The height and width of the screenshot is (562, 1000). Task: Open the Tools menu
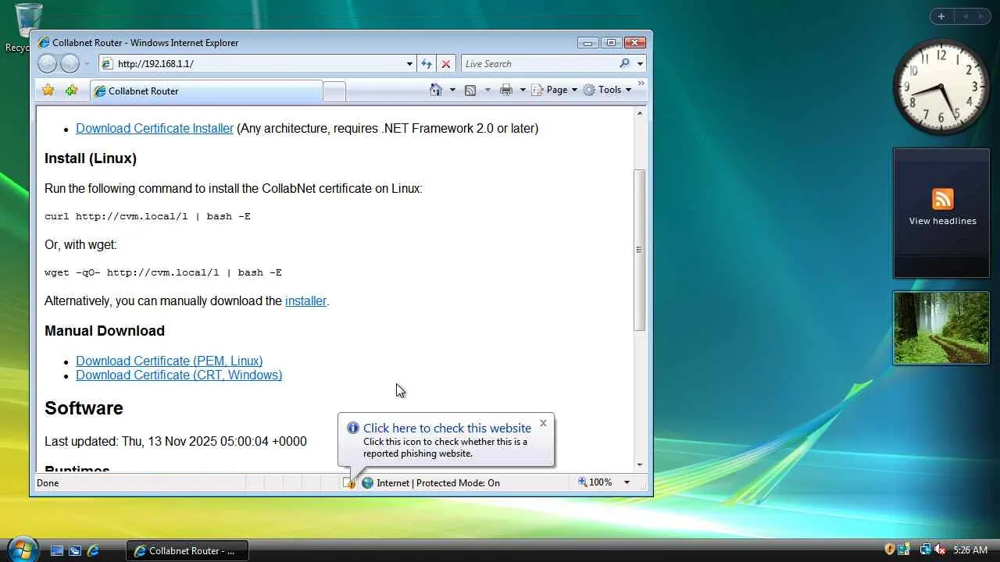click(x=607, y=90)
